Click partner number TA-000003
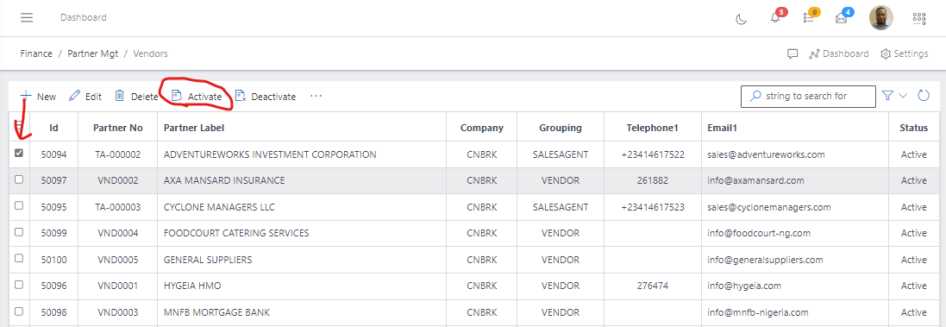This screenshot has height=327, width=946. point(117,207)
